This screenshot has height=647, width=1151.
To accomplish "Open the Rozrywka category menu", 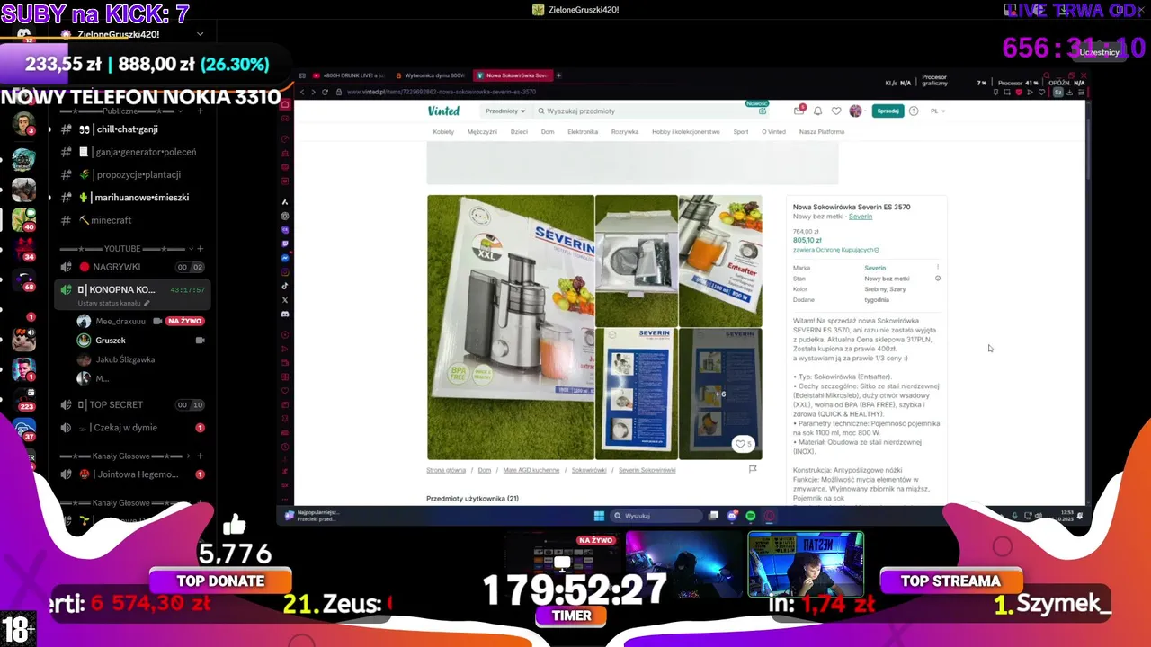I will pos(625,131).
